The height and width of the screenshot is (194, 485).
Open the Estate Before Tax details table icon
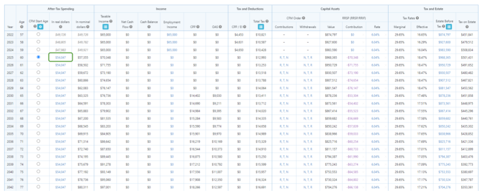pos(449,27)
